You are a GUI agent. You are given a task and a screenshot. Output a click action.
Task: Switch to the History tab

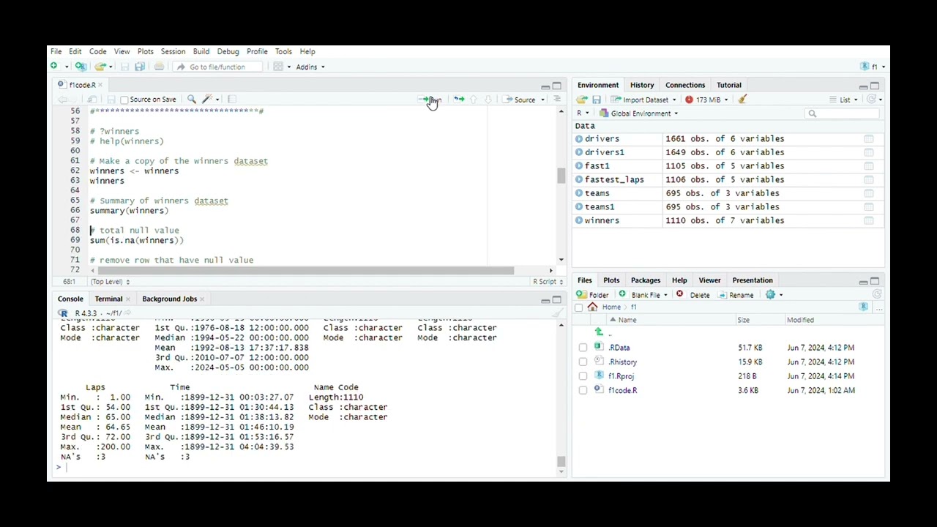(642, 85)
